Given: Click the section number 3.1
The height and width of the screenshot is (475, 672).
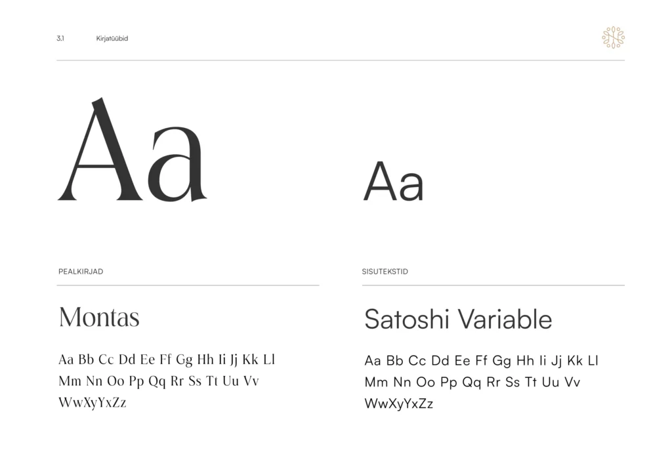Looking at the screenshot, I should (60, 39).
